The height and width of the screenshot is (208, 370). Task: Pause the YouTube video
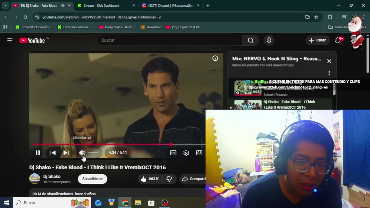tap(38, 153)
